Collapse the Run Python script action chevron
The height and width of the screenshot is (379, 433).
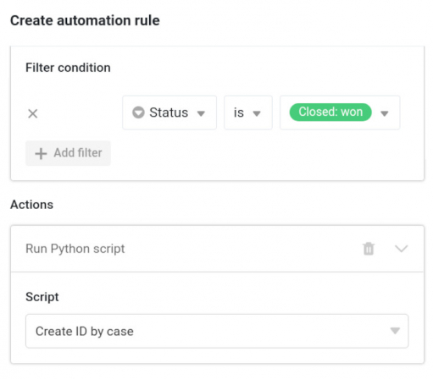401,249
